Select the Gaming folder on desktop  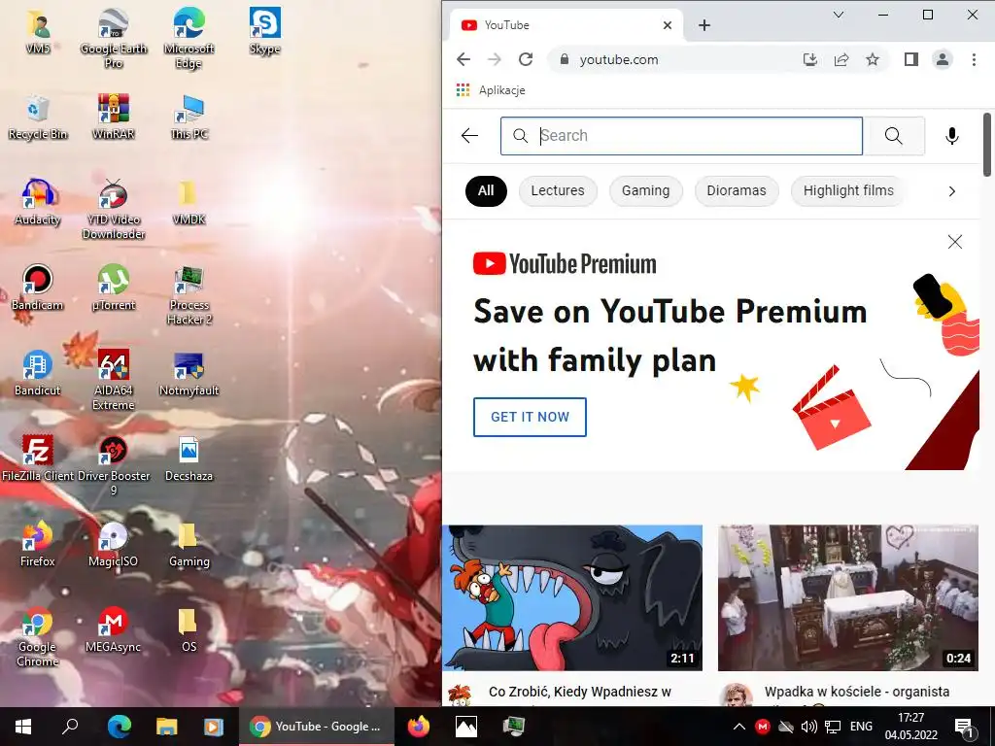tap(189, 545)
